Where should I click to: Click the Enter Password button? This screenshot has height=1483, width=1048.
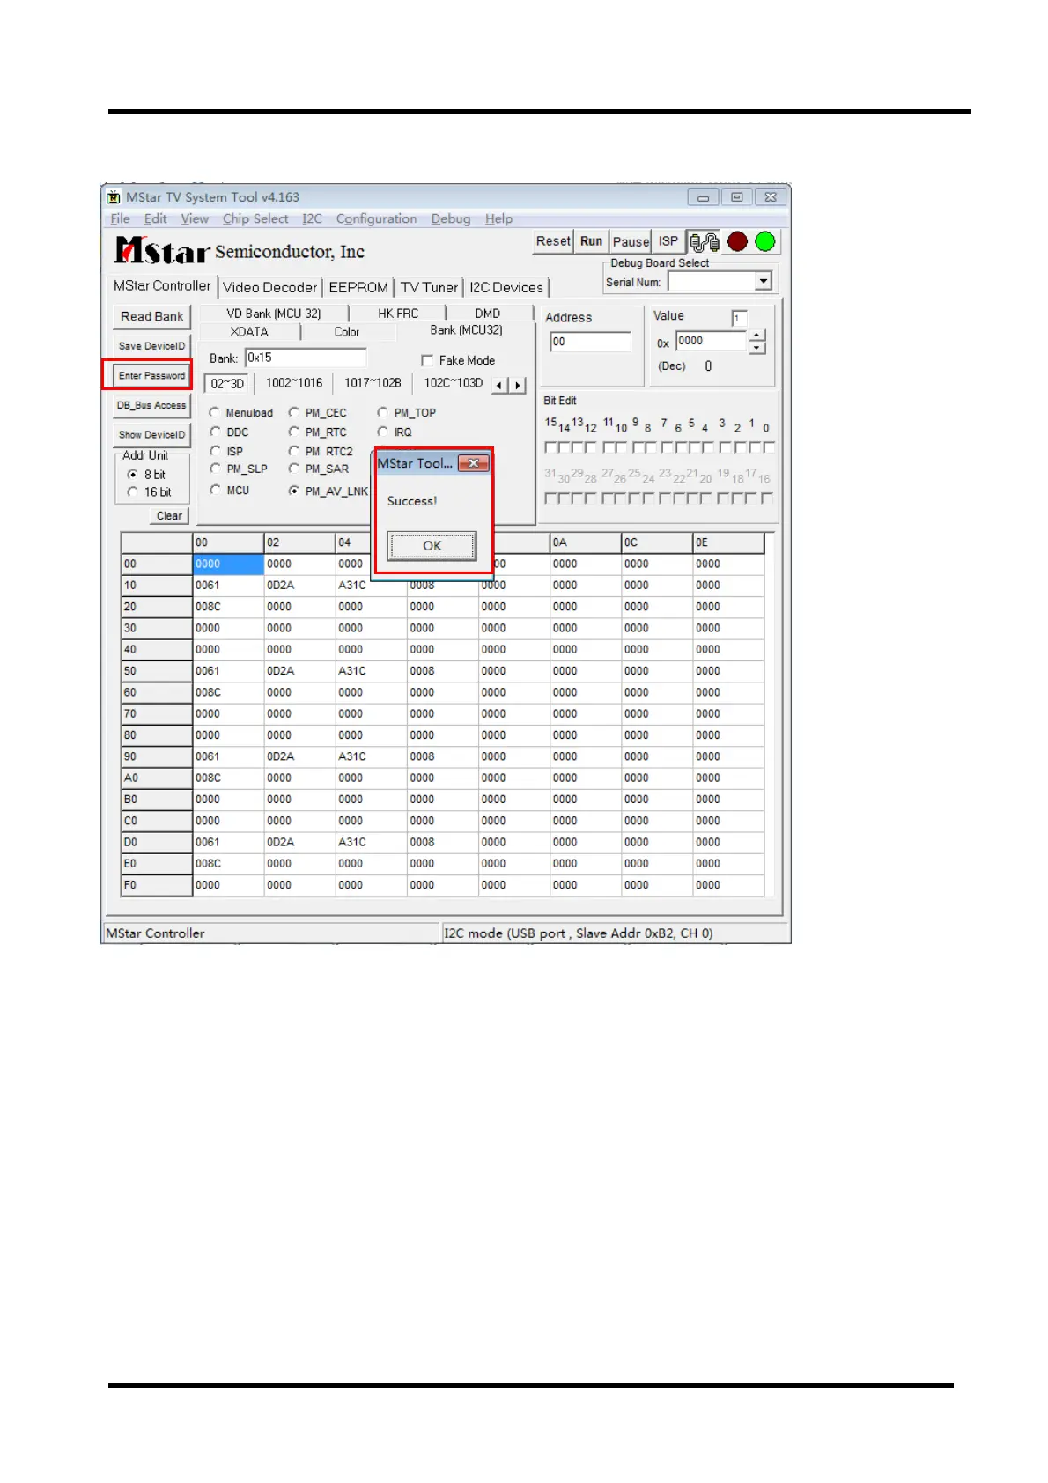[152, 375]
